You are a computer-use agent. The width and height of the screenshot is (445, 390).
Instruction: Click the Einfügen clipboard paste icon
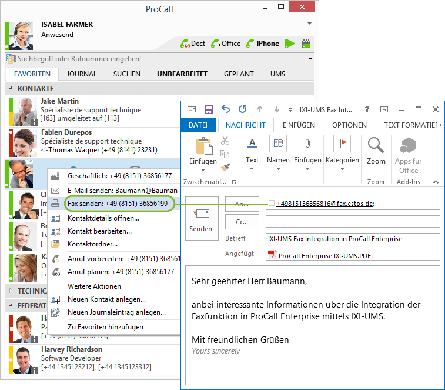pos(204,146)
